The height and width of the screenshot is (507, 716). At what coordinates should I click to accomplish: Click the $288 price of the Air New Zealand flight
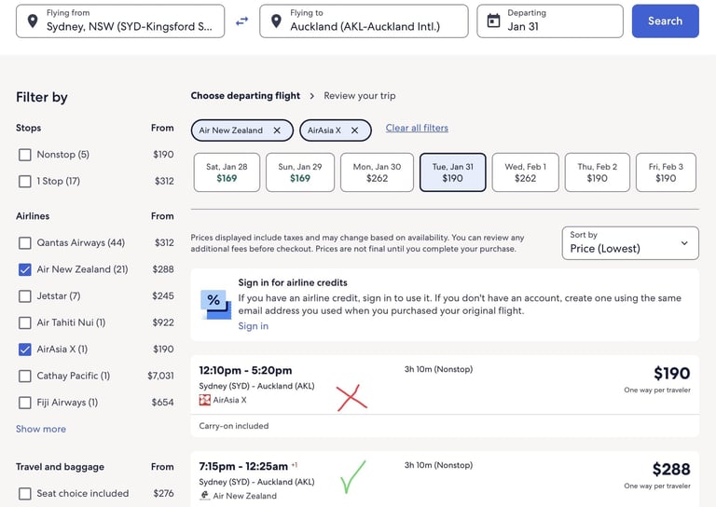pos(671,469)
